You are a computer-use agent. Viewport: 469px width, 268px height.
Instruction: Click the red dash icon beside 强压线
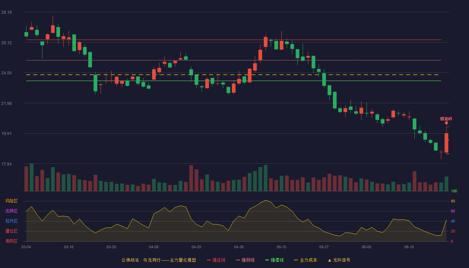(209, 260)
